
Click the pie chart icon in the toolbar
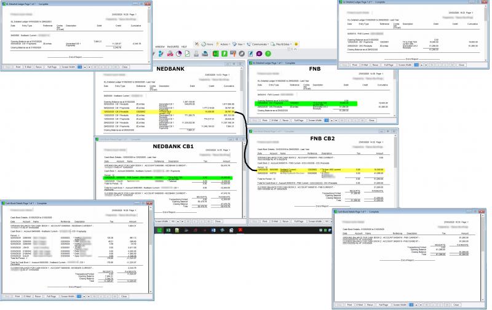pyautogui.click(x=178, y=54)
